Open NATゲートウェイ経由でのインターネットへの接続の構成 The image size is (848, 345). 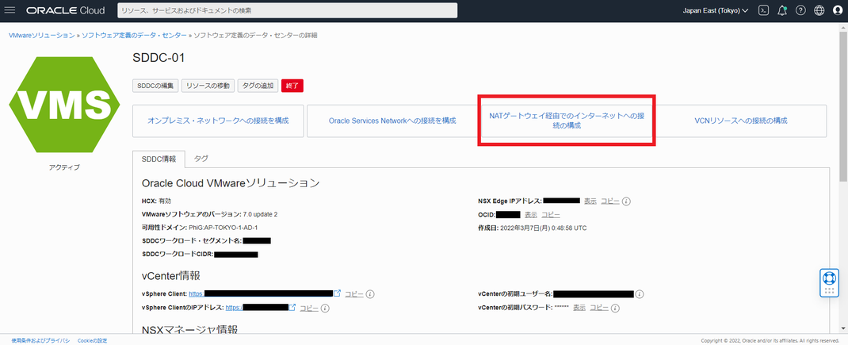(x=567, y=121)
